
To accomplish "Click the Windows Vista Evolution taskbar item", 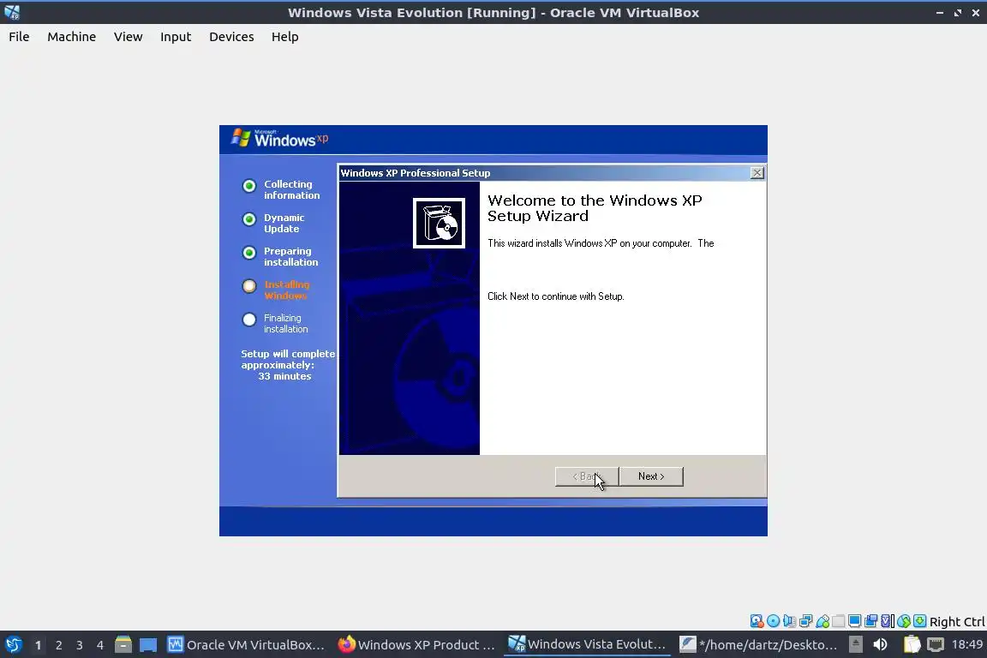I will pos(587,644).
